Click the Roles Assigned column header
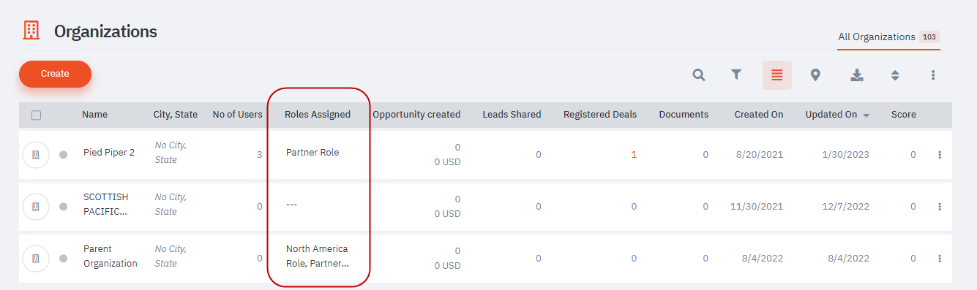 coord(318,115)
